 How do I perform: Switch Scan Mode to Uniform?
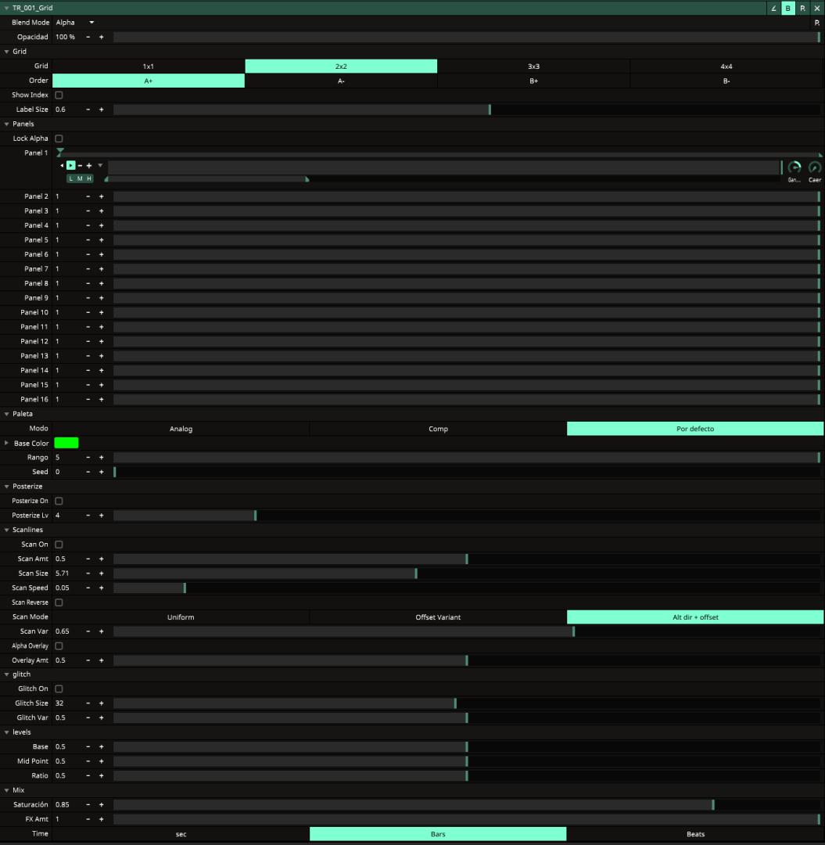[181, 617]
